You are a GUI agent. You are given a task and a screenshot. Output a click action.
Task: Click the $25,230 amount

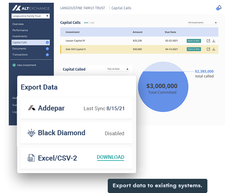coord(137,41)
